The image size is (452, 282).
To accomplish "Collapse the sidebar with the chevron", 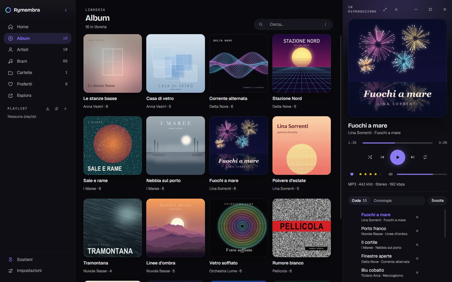I will [x=66, y=10].
